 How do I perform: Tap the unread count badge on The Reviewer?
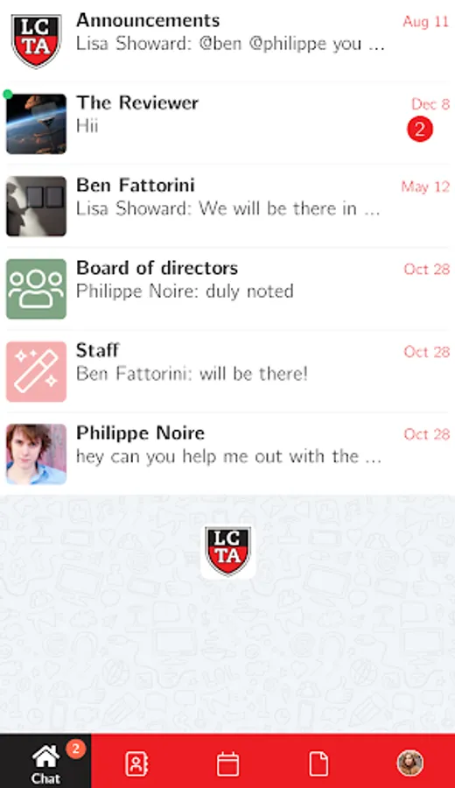point(420,130)
